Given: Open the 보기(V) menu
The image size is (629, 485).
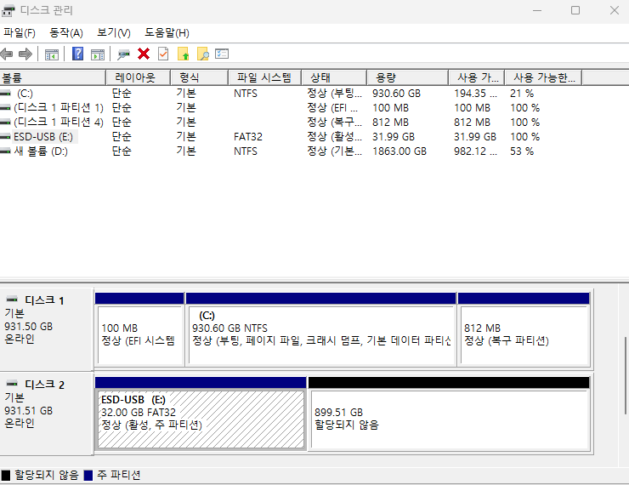Looking at the screenshot, I should 114,33.
